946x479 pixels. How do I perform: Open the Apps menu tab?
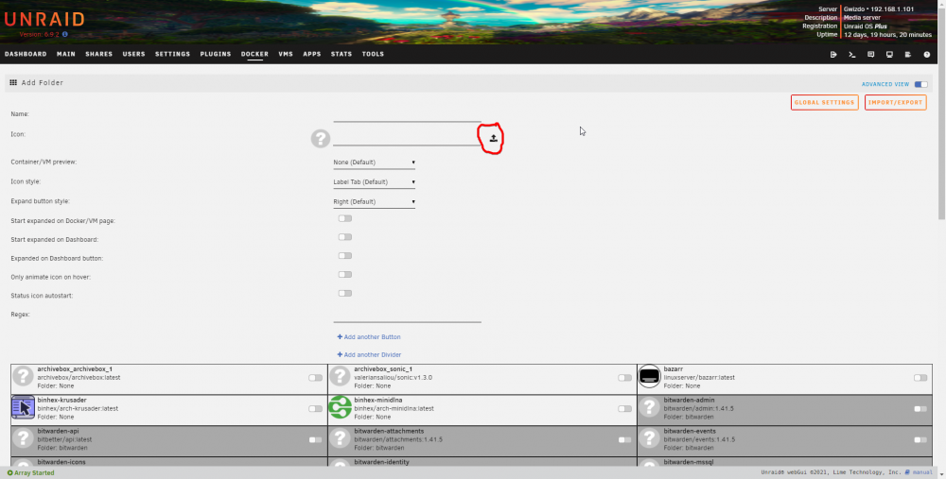[312, 54]
